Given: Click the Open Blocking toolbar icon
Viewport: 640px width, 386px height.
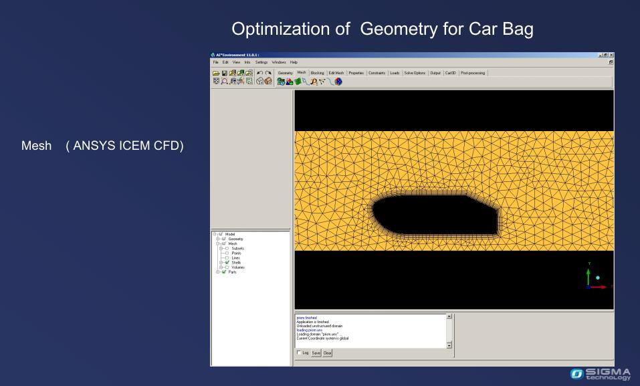Looking at the screenshot, I should tap(249, 73).
